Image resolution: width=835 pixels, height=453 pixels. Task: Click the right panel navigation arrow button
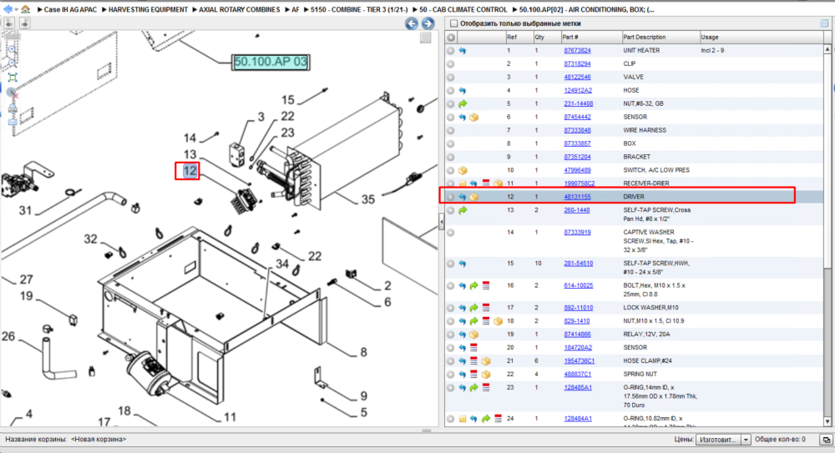point(24,23)
